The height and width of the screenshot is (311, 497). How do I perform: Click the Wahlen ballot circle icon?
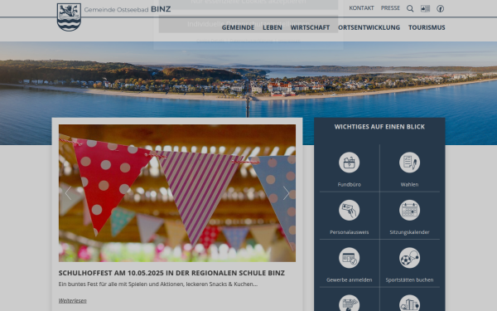pos(409,163)
